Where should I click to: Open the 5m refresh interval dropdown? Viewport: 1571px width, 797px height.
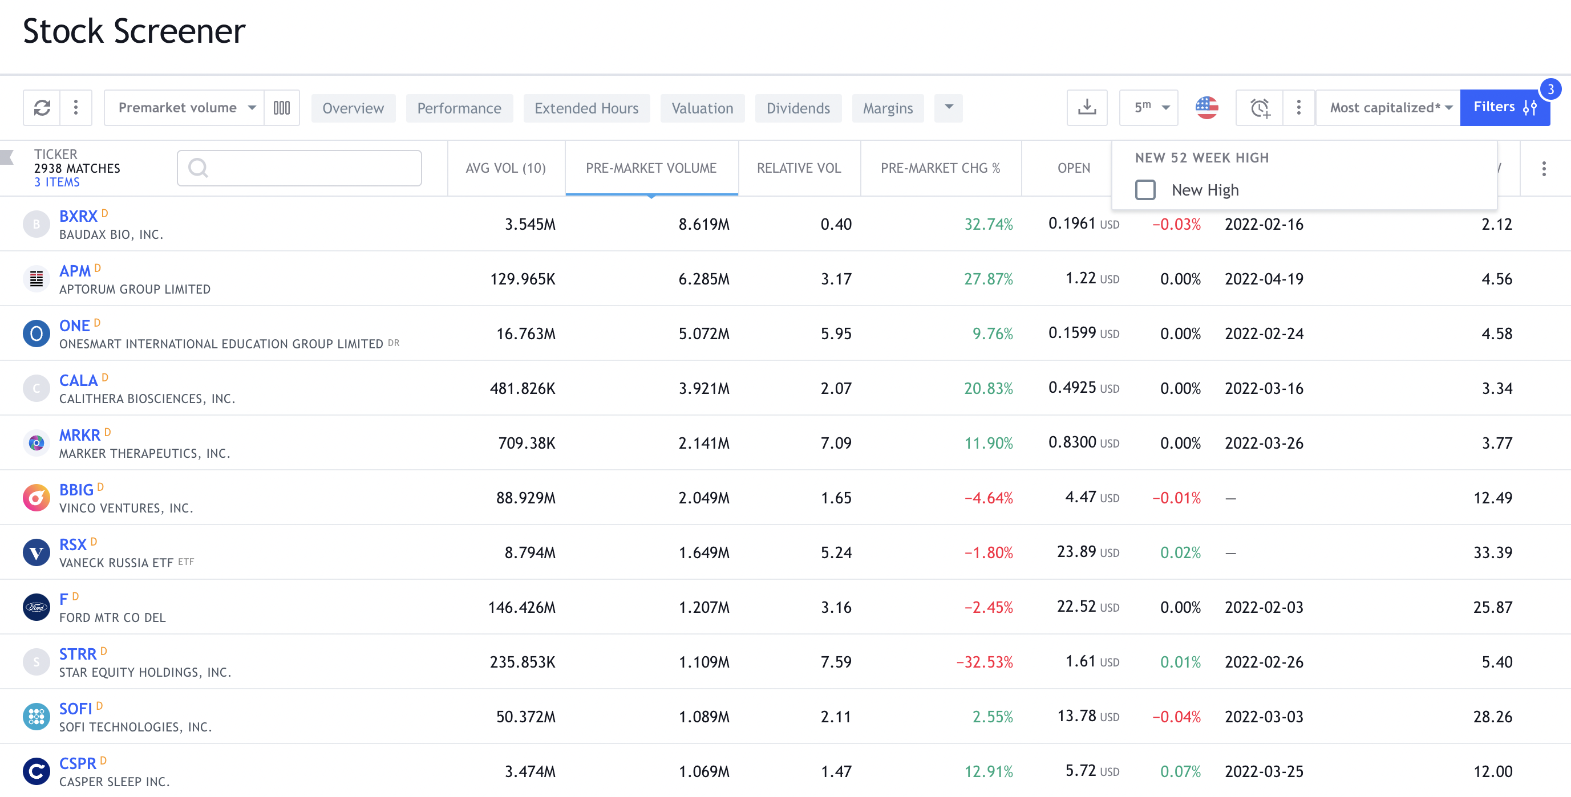tap(1149, 108)
